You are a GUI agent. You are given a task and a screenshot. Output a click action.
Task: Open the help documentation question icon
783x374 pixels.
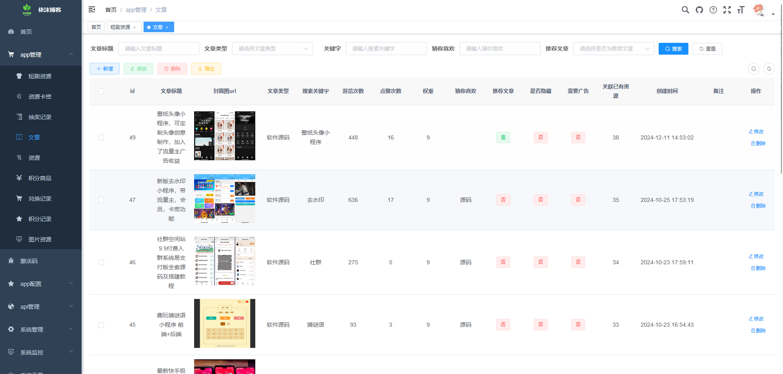713,10
